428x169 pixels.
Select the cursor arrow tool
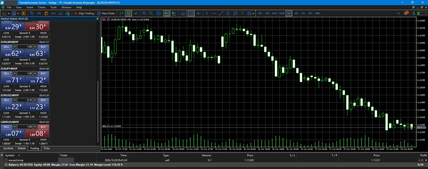191,13
